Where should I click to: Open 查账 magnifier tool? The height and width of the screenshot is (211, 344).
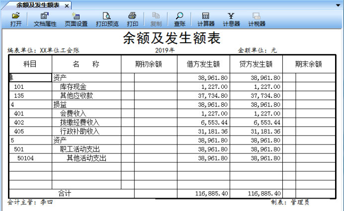point(179,19)
